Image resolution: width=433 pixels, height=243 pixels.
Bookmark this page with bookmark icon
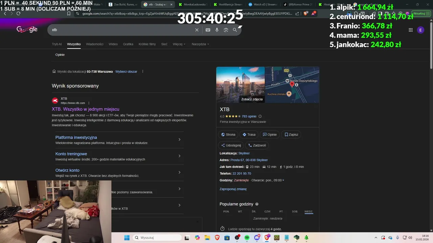point(69,13)
